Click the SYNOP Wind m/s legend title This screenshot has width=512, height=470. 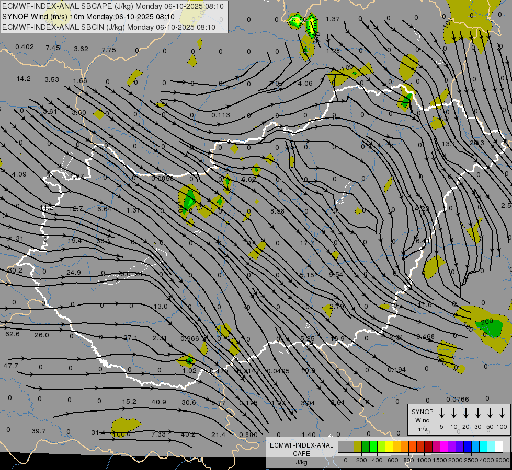[422, 420]
